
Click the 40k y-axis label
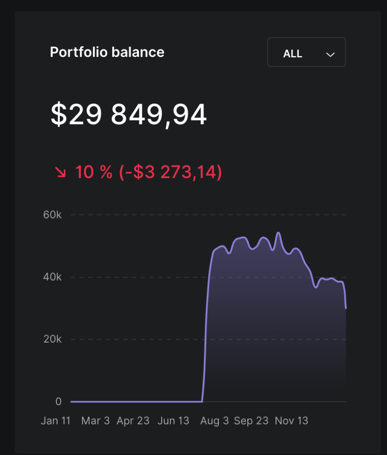[52, 277]
